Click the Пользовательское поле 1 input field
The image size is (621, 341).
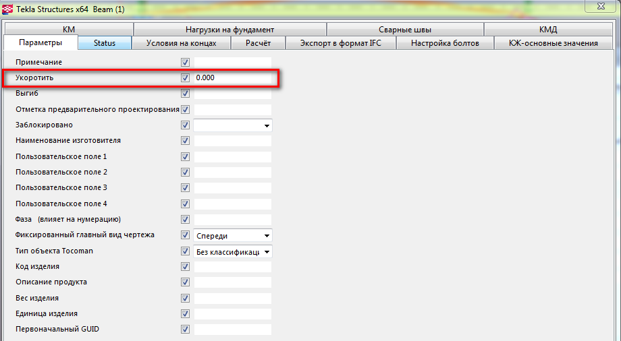[233, 156]
